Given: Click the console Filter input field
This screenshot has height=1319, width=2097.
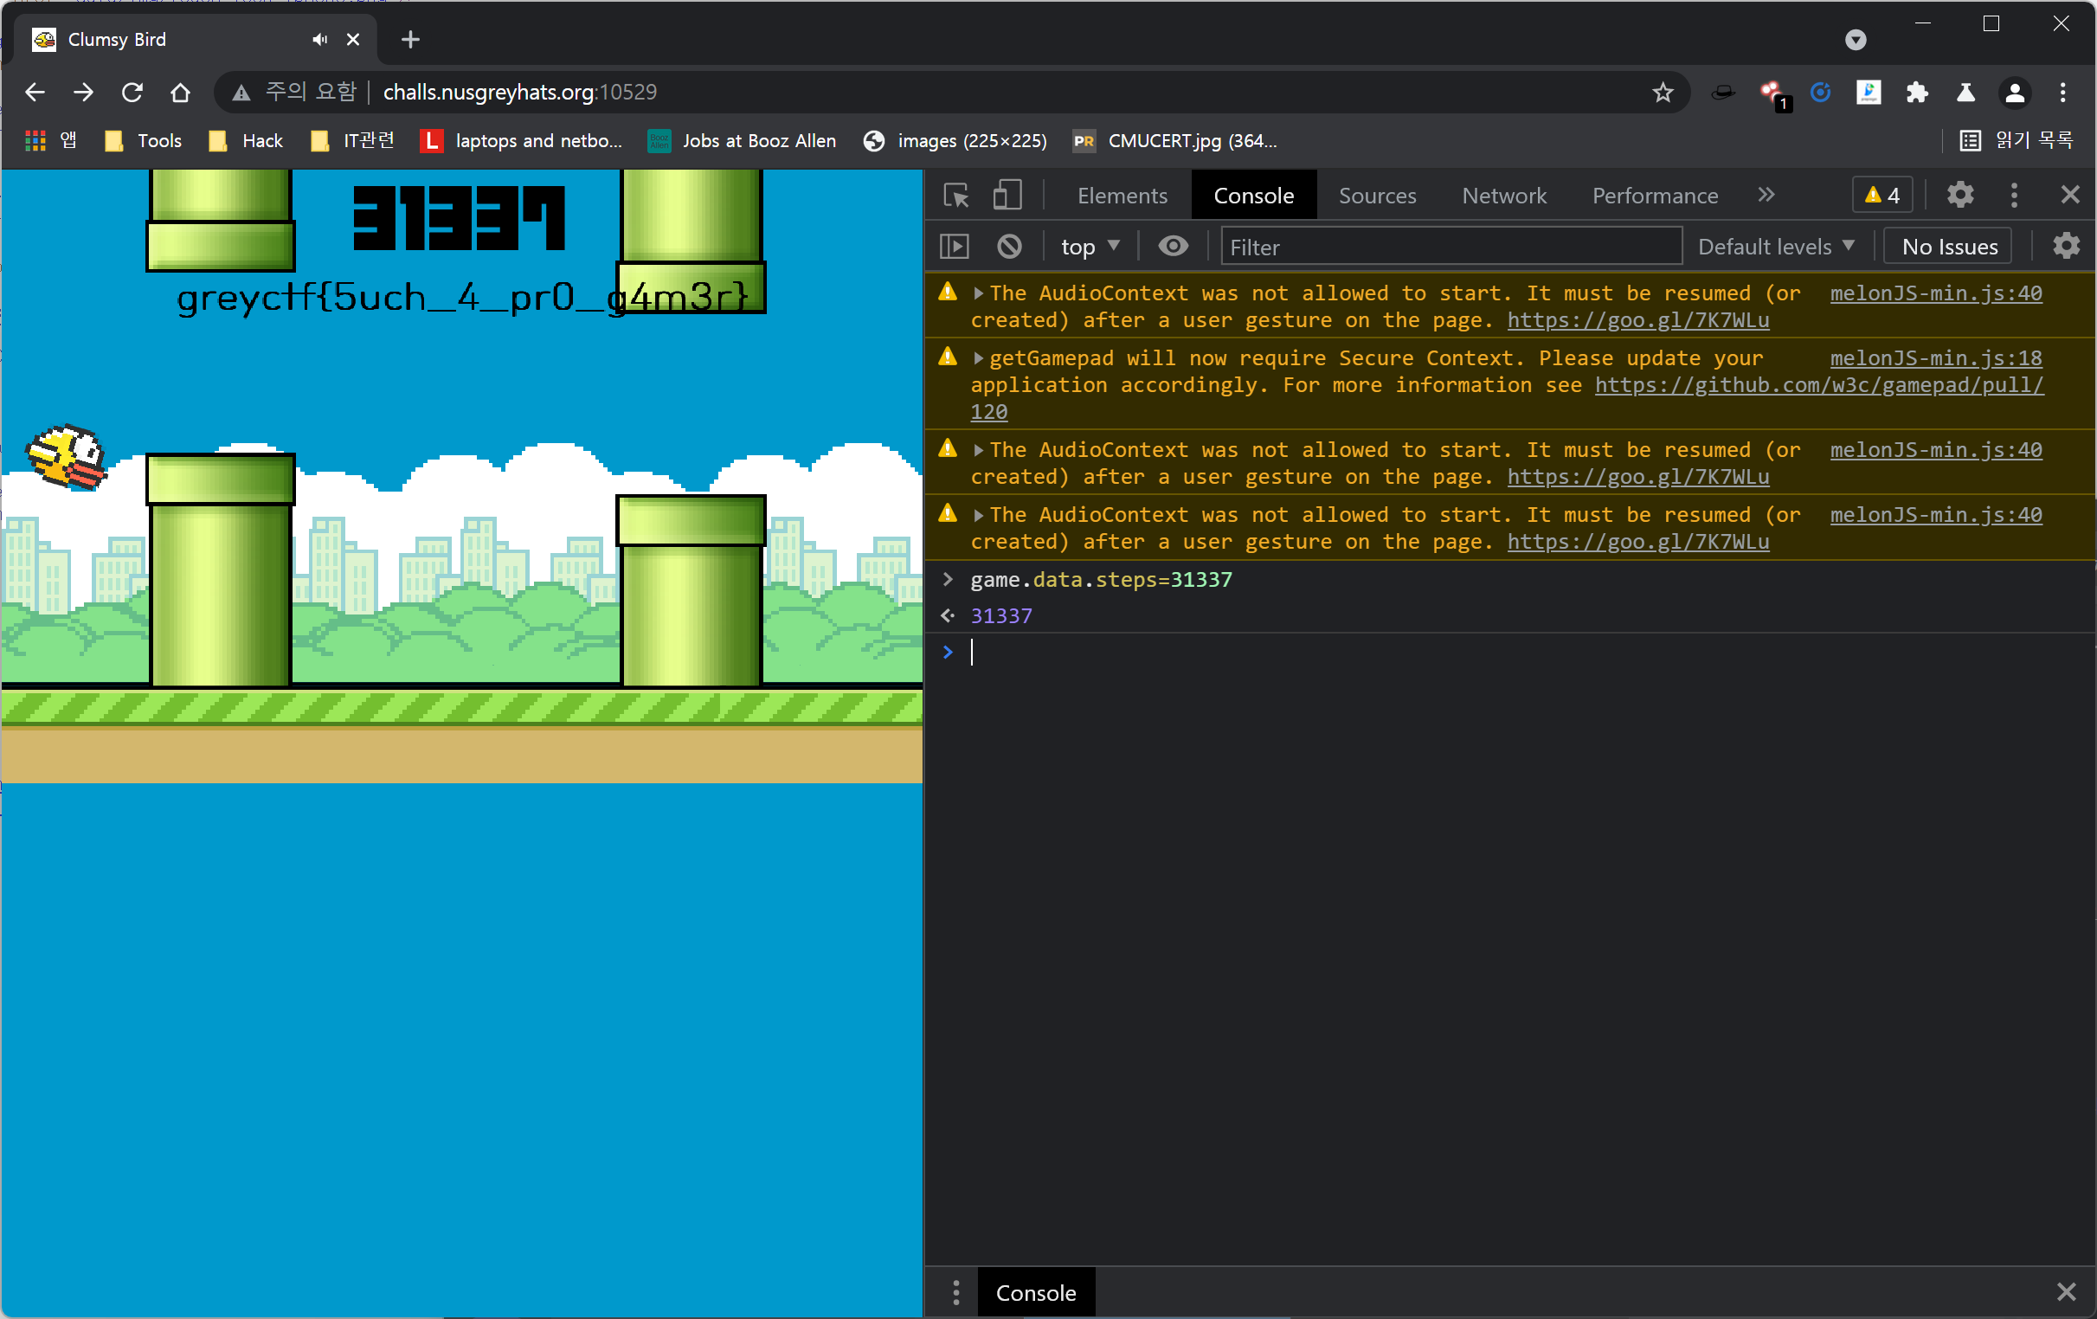Looking at the screenshot, I should click(x=1450, y=247).
